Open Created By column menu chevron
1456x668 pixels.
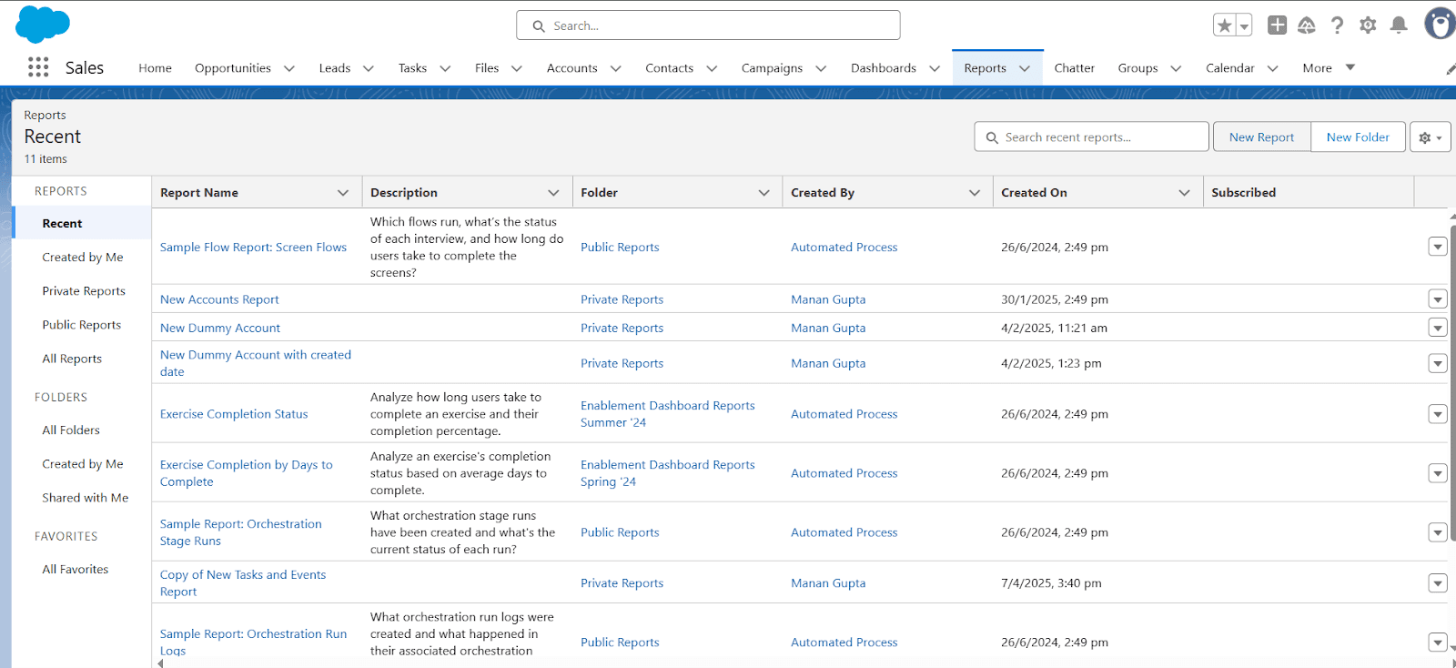pos(974,193)
